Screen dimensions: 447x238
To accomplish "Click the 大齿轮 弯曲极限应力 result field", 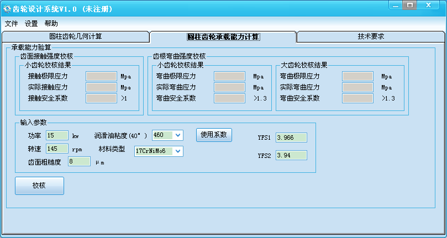I will (x=357, y=76).
